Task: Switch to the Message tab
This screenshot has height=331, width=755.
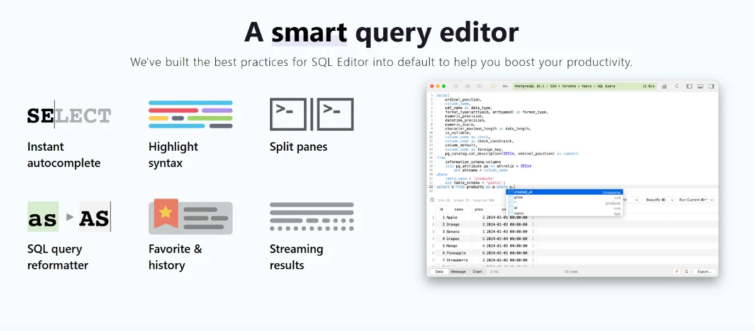Action: coord(458,272)
